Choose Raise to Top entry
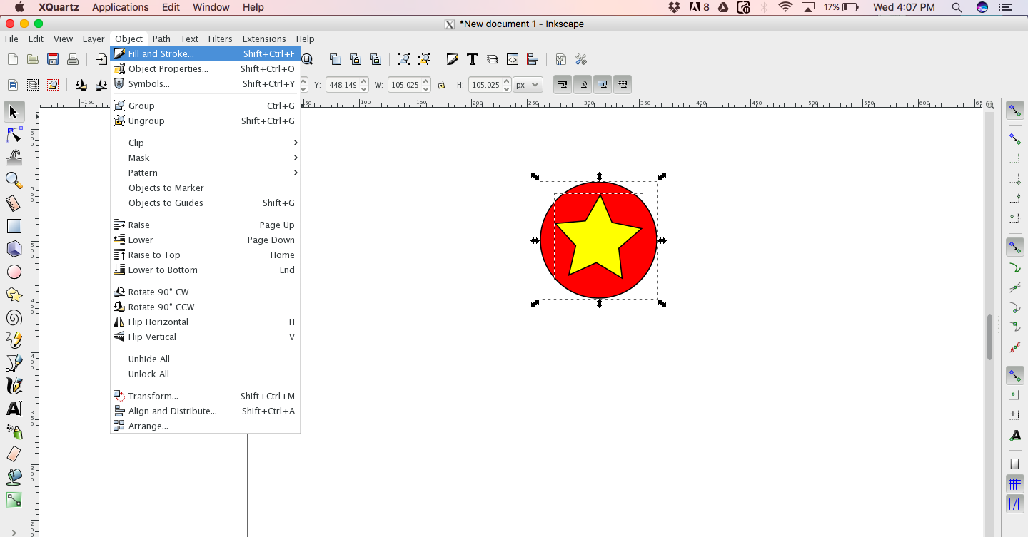 206,255
